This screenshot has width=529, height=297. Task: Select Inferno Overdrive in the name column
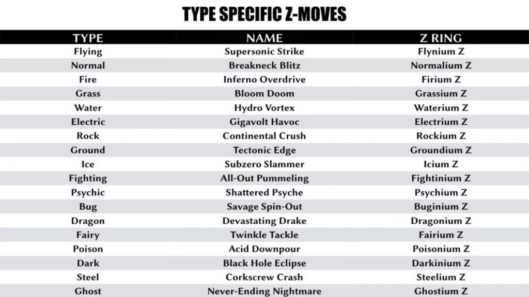click(264, 79)
